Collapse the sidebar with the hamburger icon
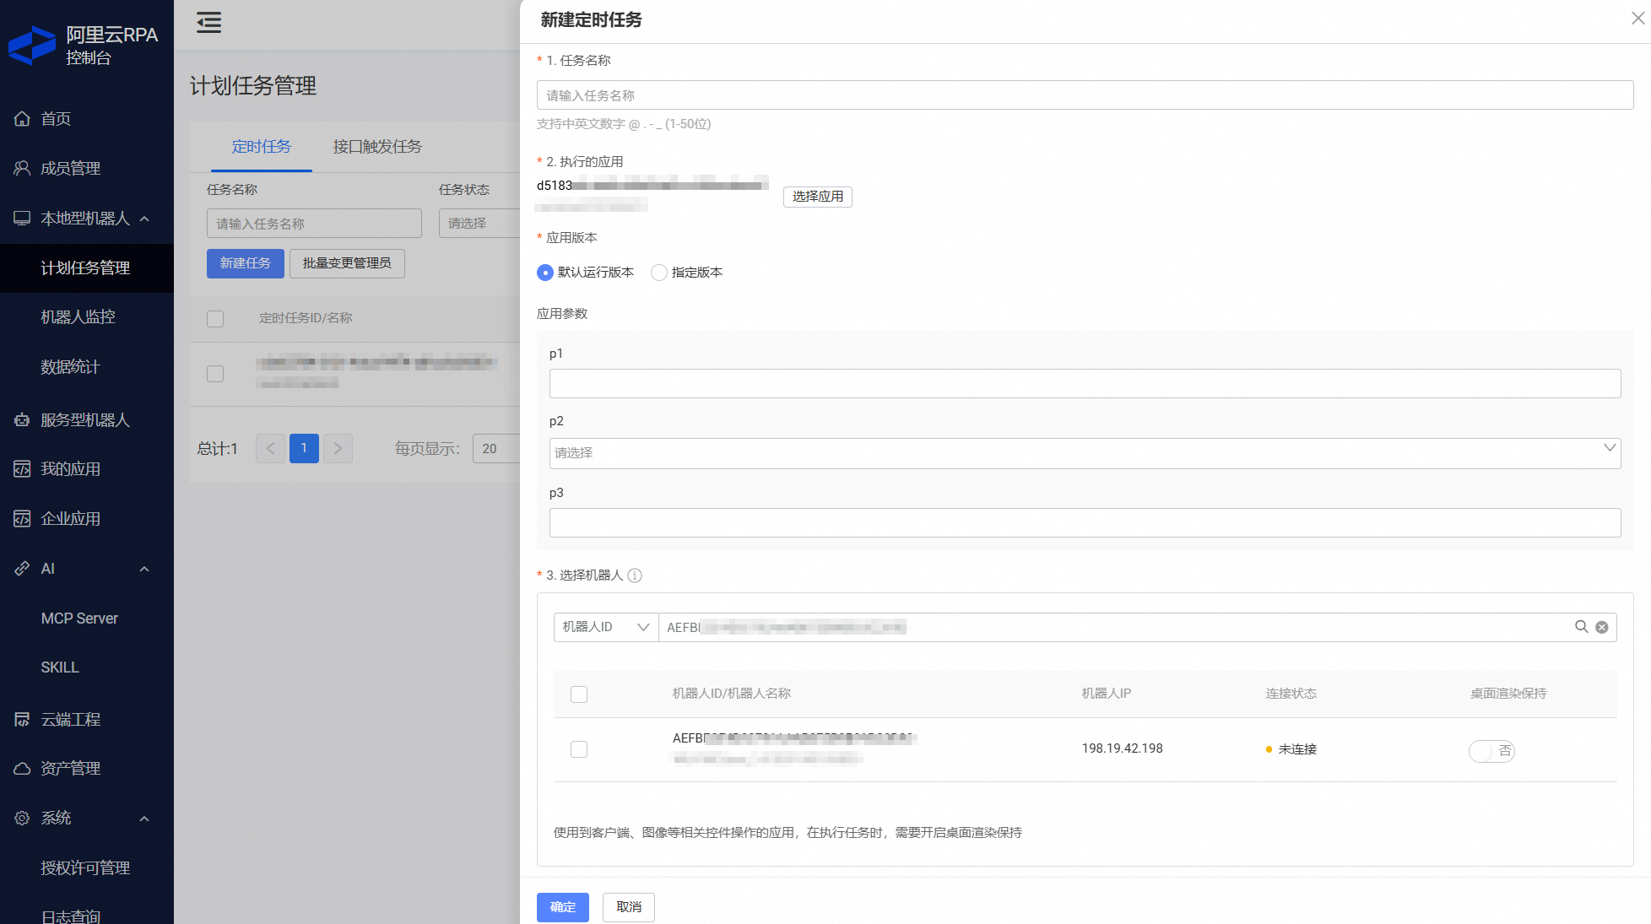Viewport: 1651px width, 924px height. [208, 23]
